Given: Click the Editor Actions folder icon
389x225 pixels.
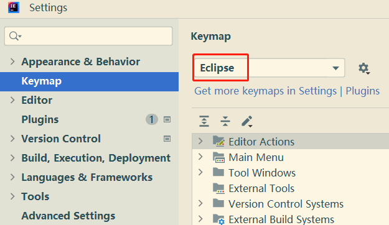Looking at the screenshot, I should (x=219, y=142).
